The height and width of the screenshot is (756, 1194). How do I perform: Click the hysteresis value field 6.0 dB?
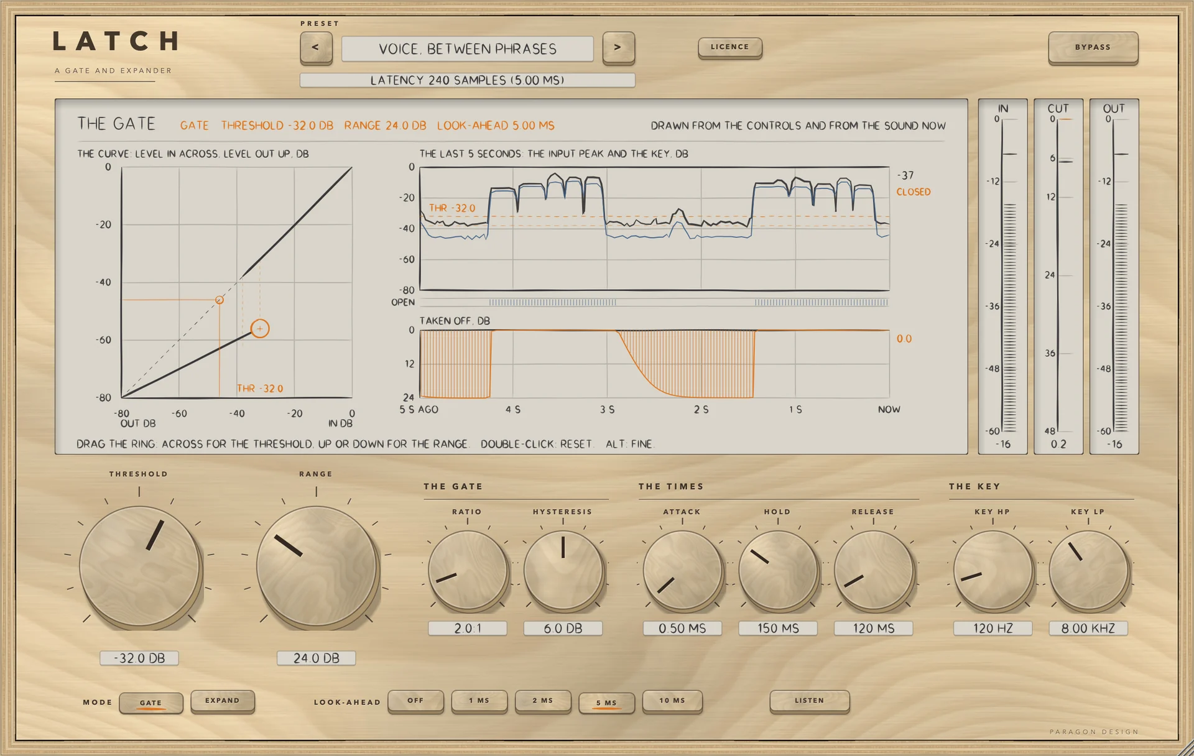(x=563, y=628)
